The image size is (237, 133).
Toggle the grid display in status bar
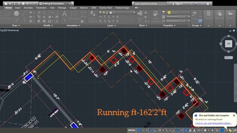139,130
